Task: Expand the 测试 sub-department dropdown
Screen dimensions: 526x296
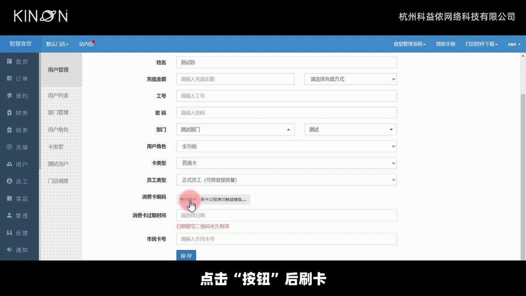Action: click(x=351, y=129)
